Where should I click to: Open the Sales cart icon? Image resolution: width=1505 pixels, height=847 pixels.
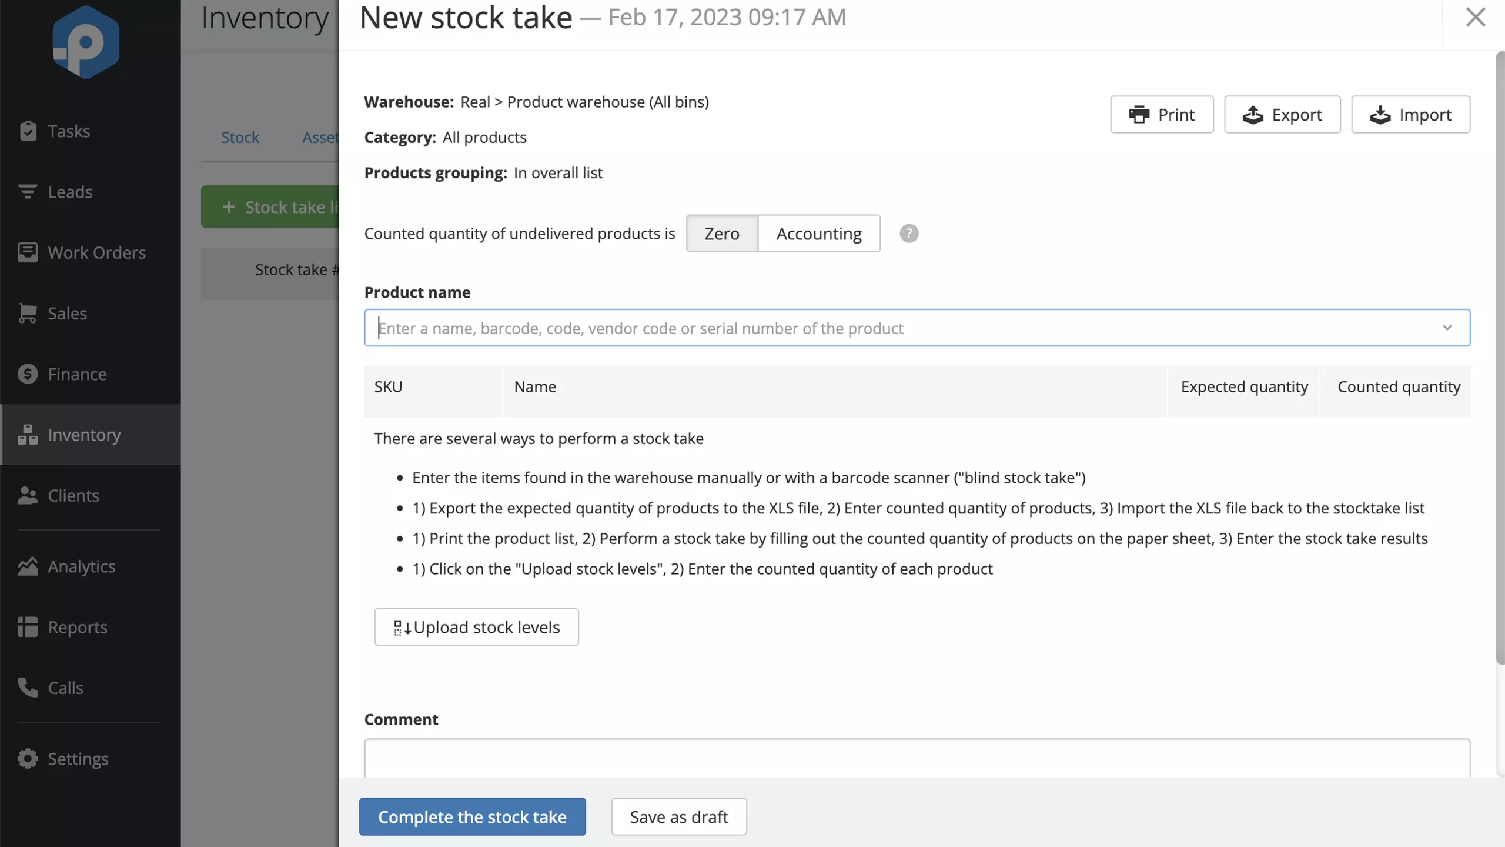click(28, 313)
